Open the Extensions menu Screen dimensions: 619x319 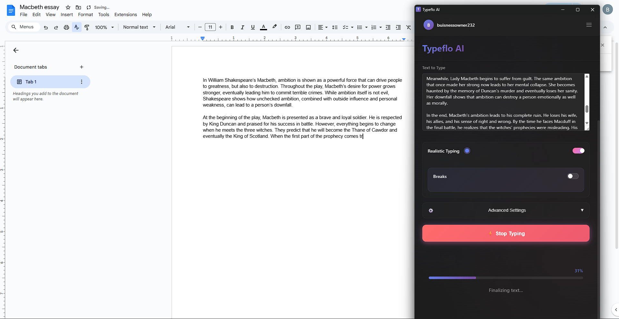tap(125, 14)
